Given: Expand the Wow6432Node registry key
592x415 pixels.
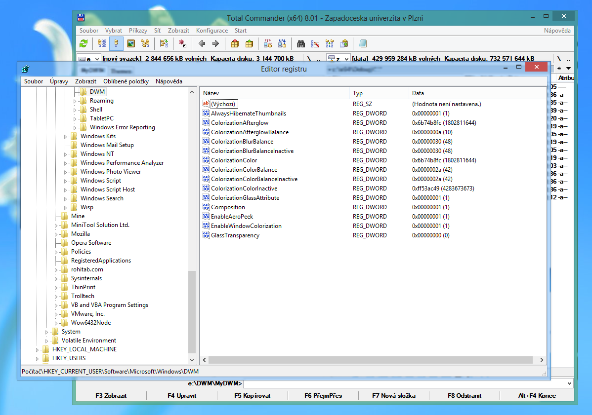Looking at the screenshot, I should click(56, 323).
